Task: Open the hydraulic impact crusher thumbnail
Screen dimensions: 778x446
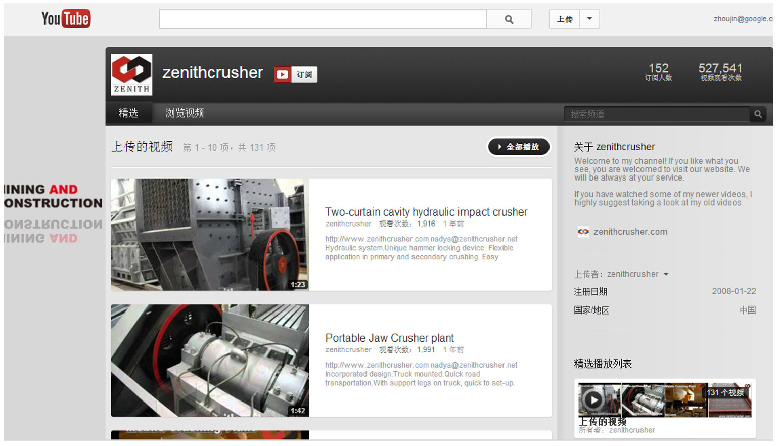Action: pyautogui.click(x=210, y=234)
